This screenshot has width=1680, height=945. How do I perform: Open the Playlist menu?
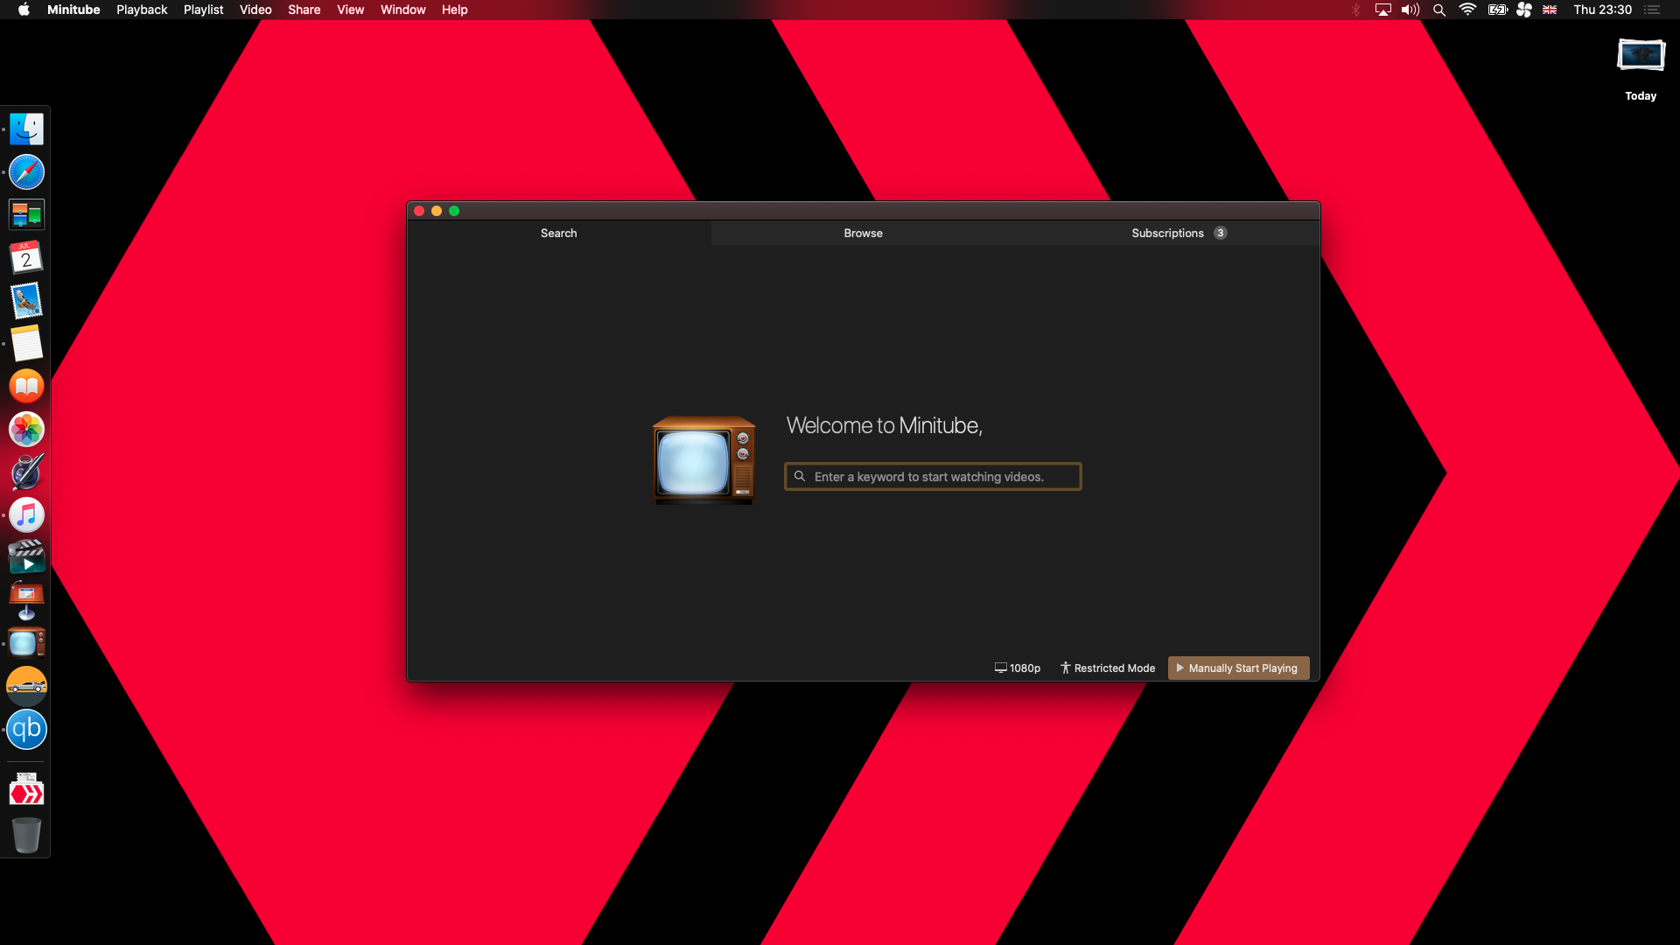(204, 10)
